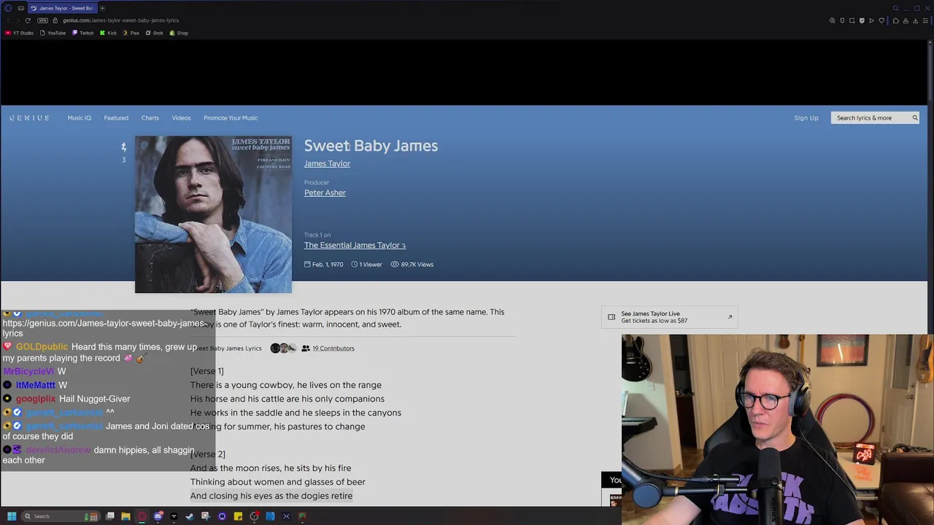This screenshot has height=525, width=934.
Task: Click the Sign Up link
Action: tap(806, 117)
